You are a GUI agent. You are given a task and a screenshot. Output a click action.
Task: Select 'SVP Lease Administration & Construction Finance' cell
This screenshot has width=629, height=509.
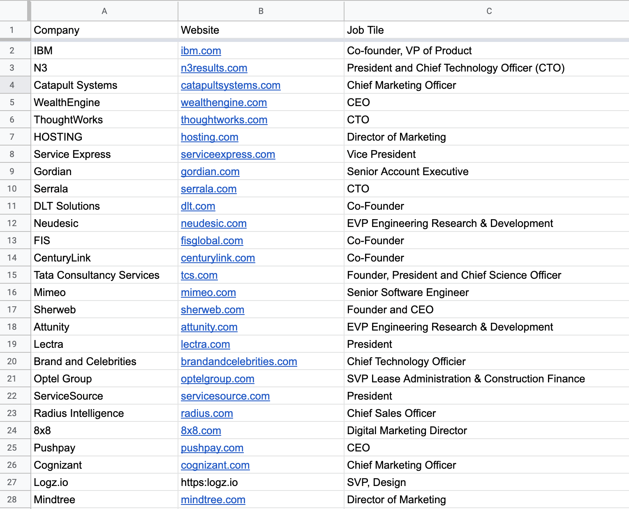click(487, 379)
